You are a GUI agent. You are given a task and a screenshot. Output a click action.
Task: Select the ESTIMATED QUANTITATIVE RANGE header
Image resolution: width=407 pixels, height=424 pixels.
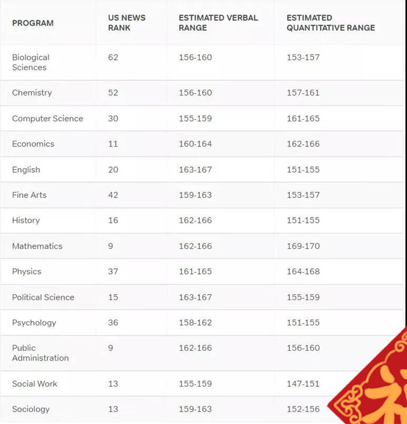click(x=330, y=23)
